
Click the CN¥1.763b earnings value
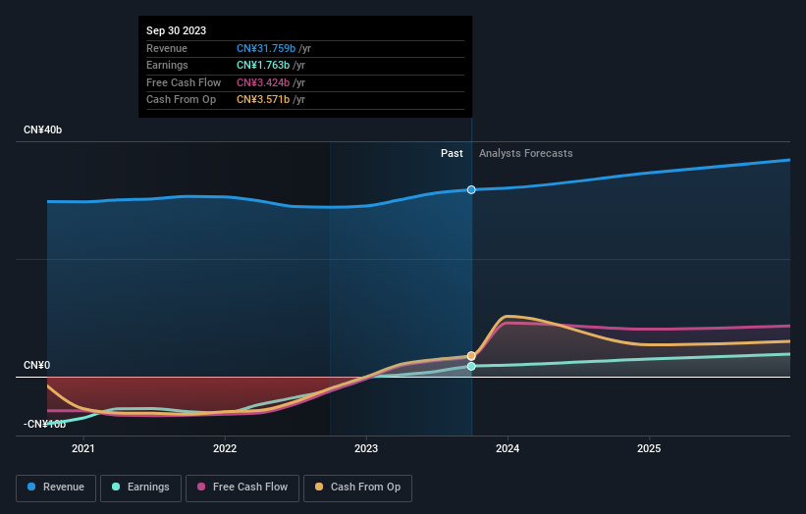point(263,65)
